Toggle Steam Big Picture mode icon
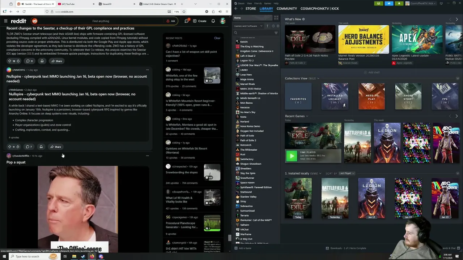463x260 pixels. (441, 3)
